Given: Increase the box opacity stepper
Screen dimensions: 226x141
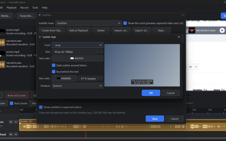Looking at the screenshot, I should (x=98, y=78).
